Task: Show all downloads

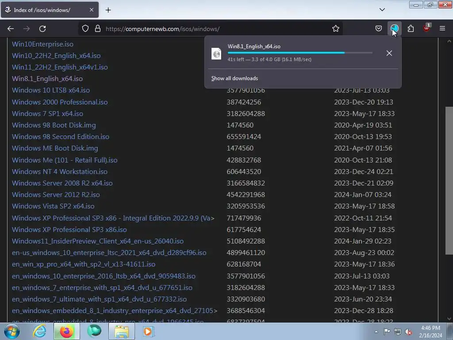Action: tap(234, 78)
